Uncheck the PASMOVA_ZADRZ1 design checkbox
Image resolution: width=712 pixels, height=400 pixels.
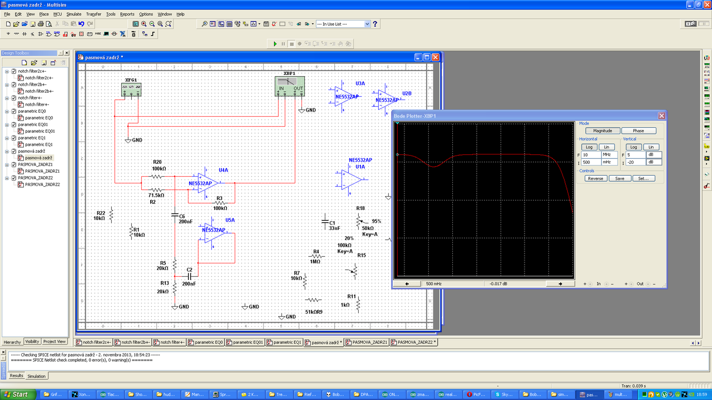click(14, 164)
